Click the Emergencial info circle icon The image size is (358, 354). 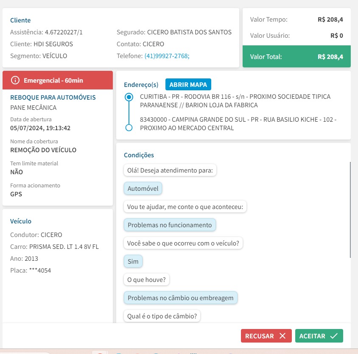tap(15, 81)
